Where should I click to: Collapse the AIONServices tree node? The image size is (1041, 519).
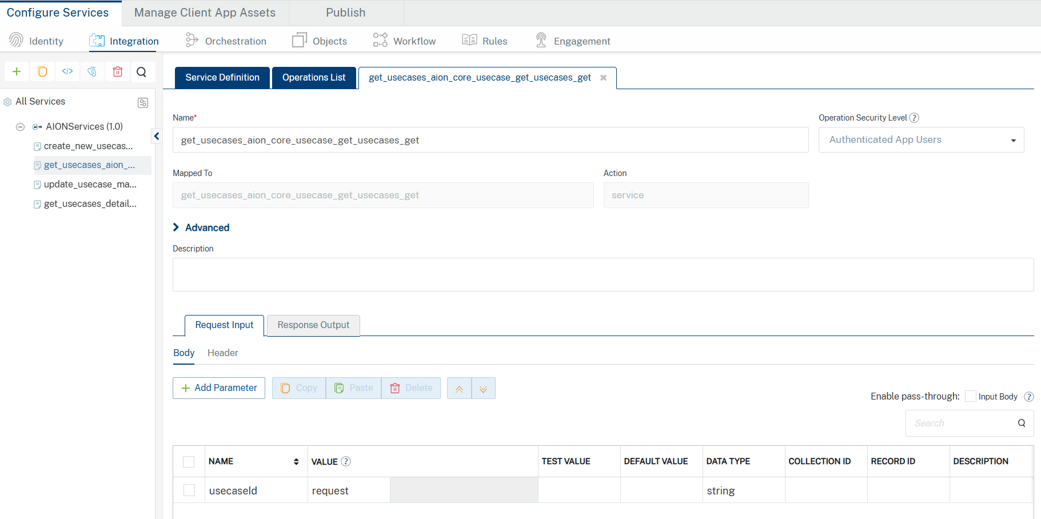[21, 127]
